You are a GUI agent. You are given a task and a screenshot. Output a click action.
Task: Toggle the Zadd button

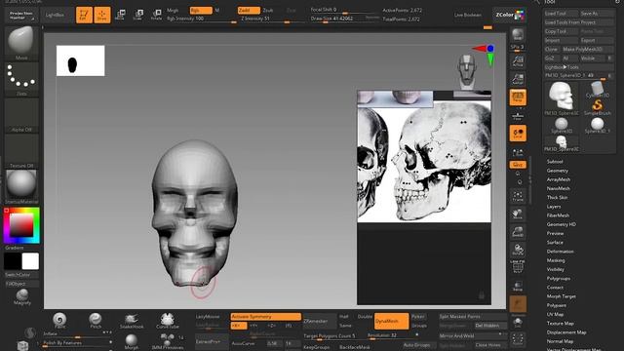[249, 11]
